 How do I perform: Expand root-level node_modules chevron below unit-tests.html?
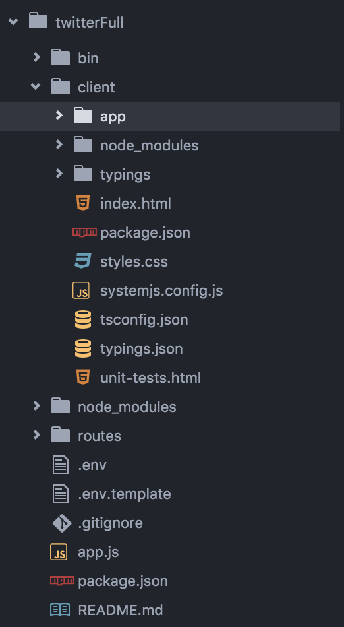pos(37,406)
